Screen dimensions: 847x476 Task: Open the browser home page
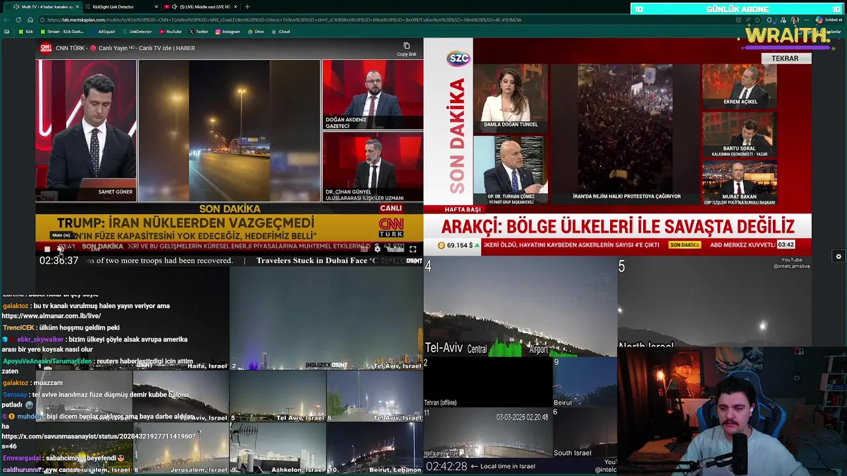[29, 20]
